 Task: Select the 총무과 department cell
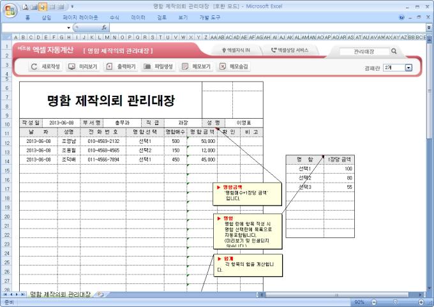[122, 123]
